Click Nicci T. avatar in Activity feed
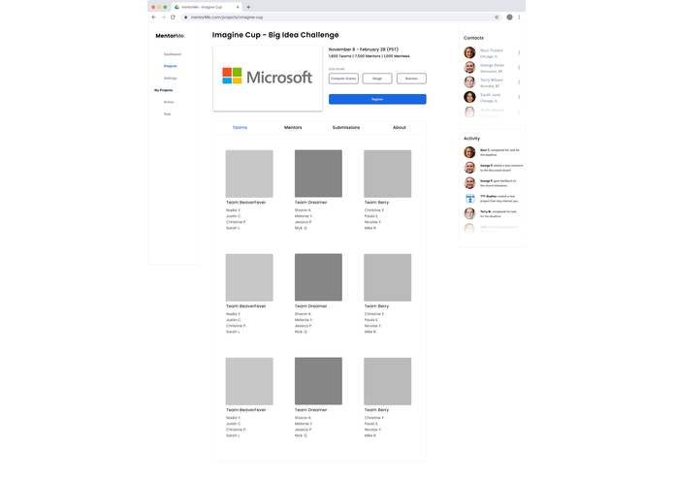The height and width of the screenshot is (479, 674). tap(469, 152)
